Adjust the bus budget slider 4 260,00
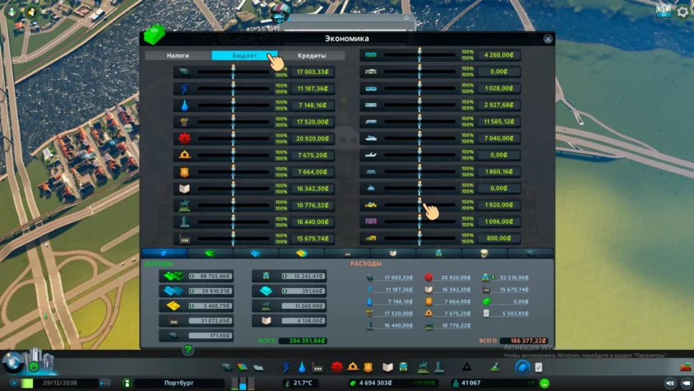The width and height of the screenshot is (694, 391). point(419,55)
